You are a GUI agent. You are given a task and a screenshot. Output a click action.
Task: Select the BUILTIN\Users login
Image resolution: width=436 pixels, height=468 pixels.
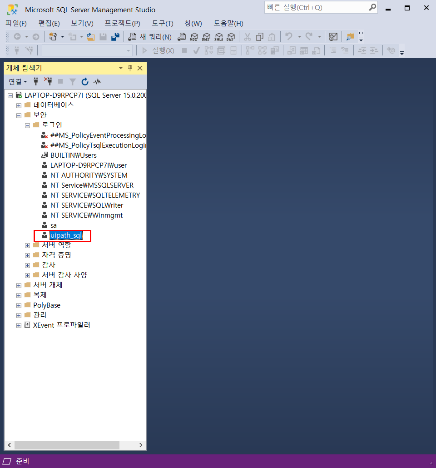point(74,155)
